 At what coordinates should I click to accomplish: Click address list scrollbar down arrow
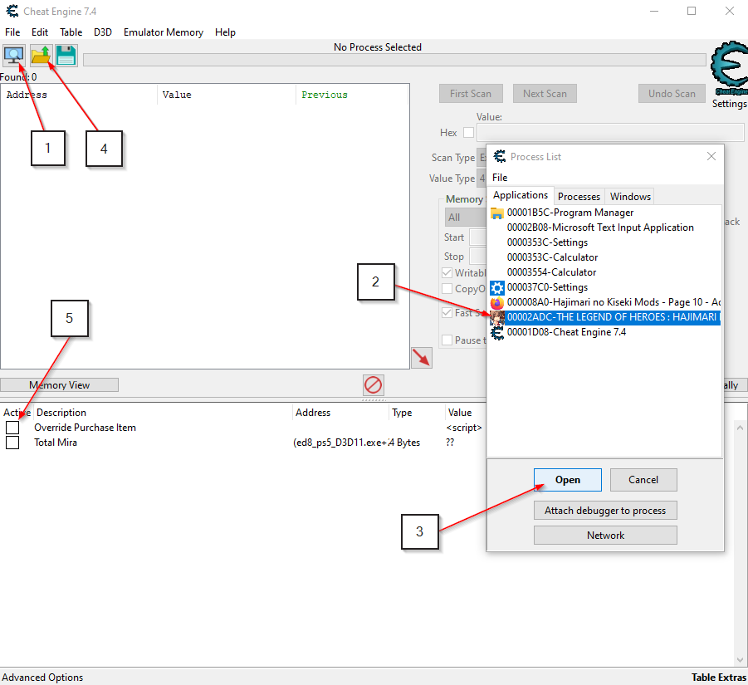tap(740, 660)
